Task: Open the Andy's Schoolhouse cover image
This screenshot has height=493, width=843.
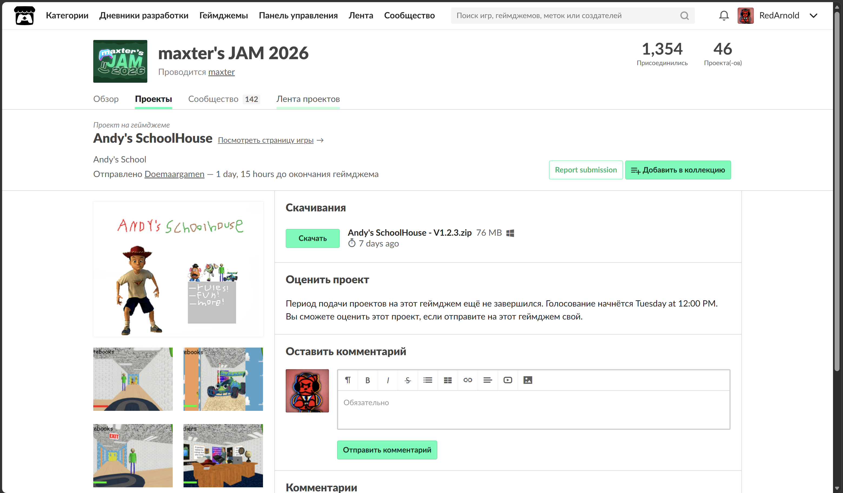Action: coord(178,269)
